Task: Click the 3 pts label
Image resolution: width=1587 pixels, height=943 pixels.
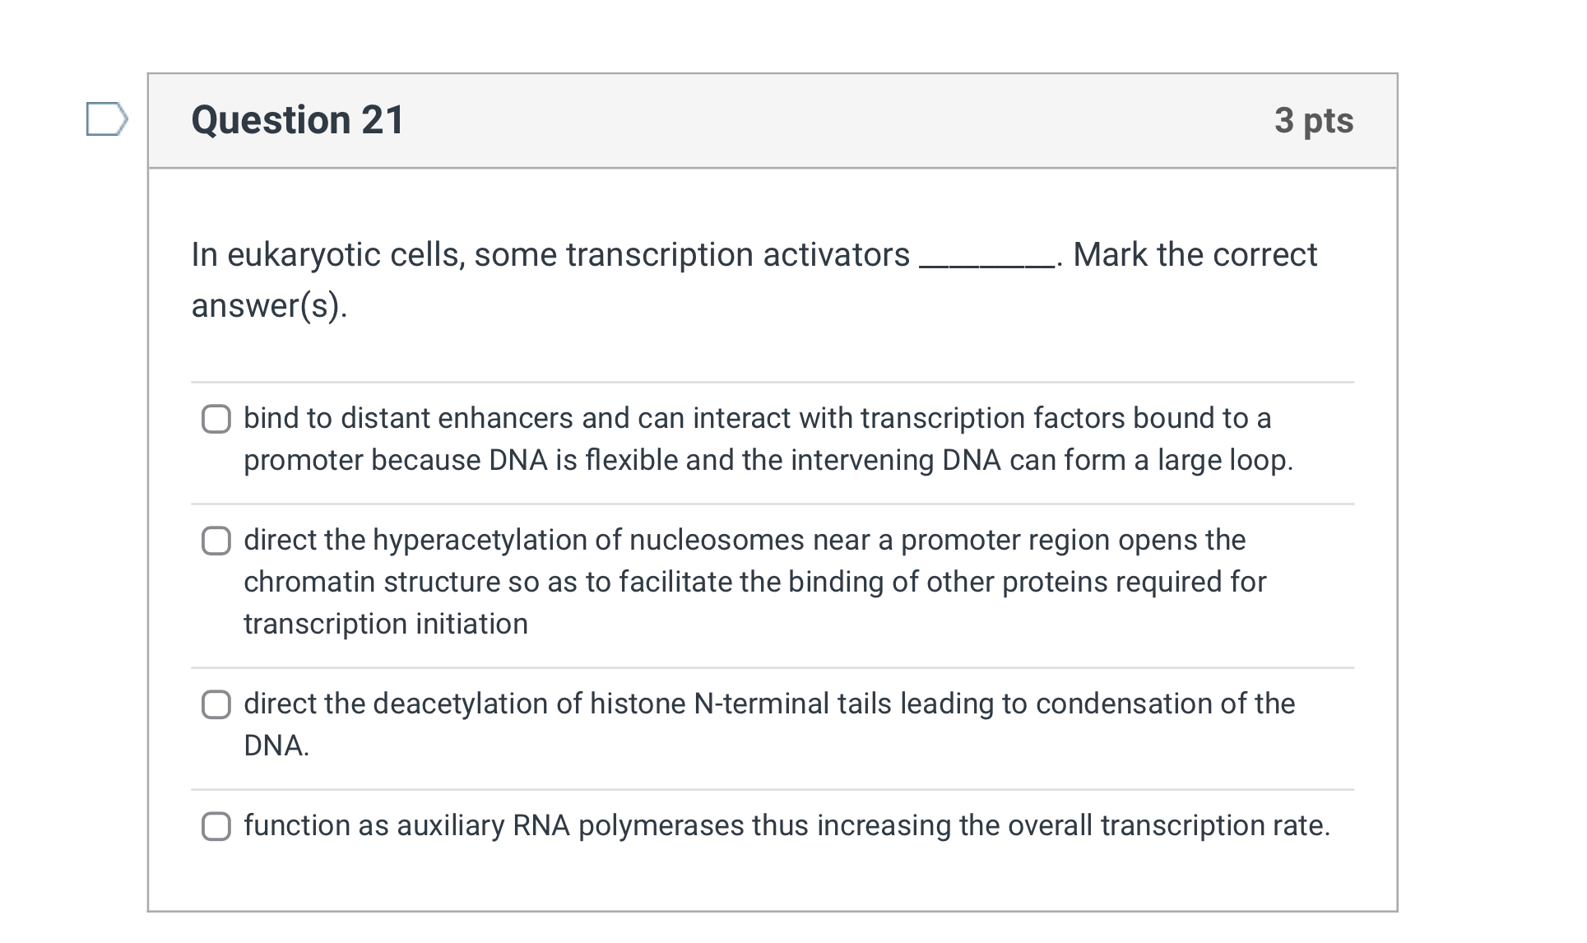Action: click(1316, 120)
